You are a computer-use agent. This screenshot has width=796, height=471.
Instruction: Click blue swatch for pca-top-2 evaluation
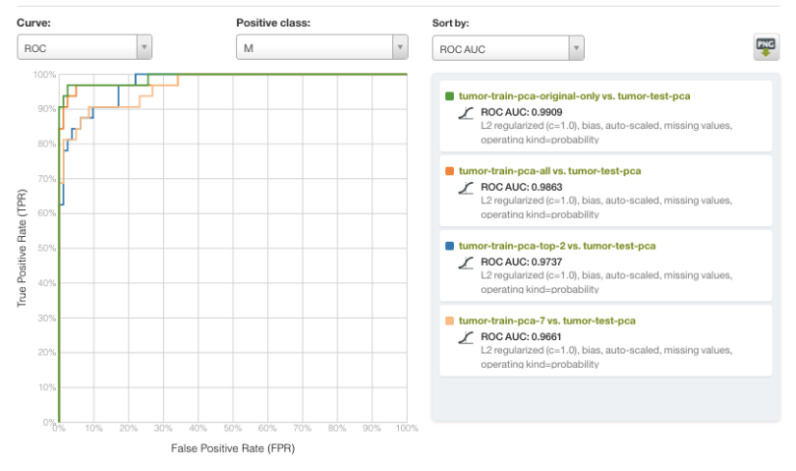pos(450,246)
